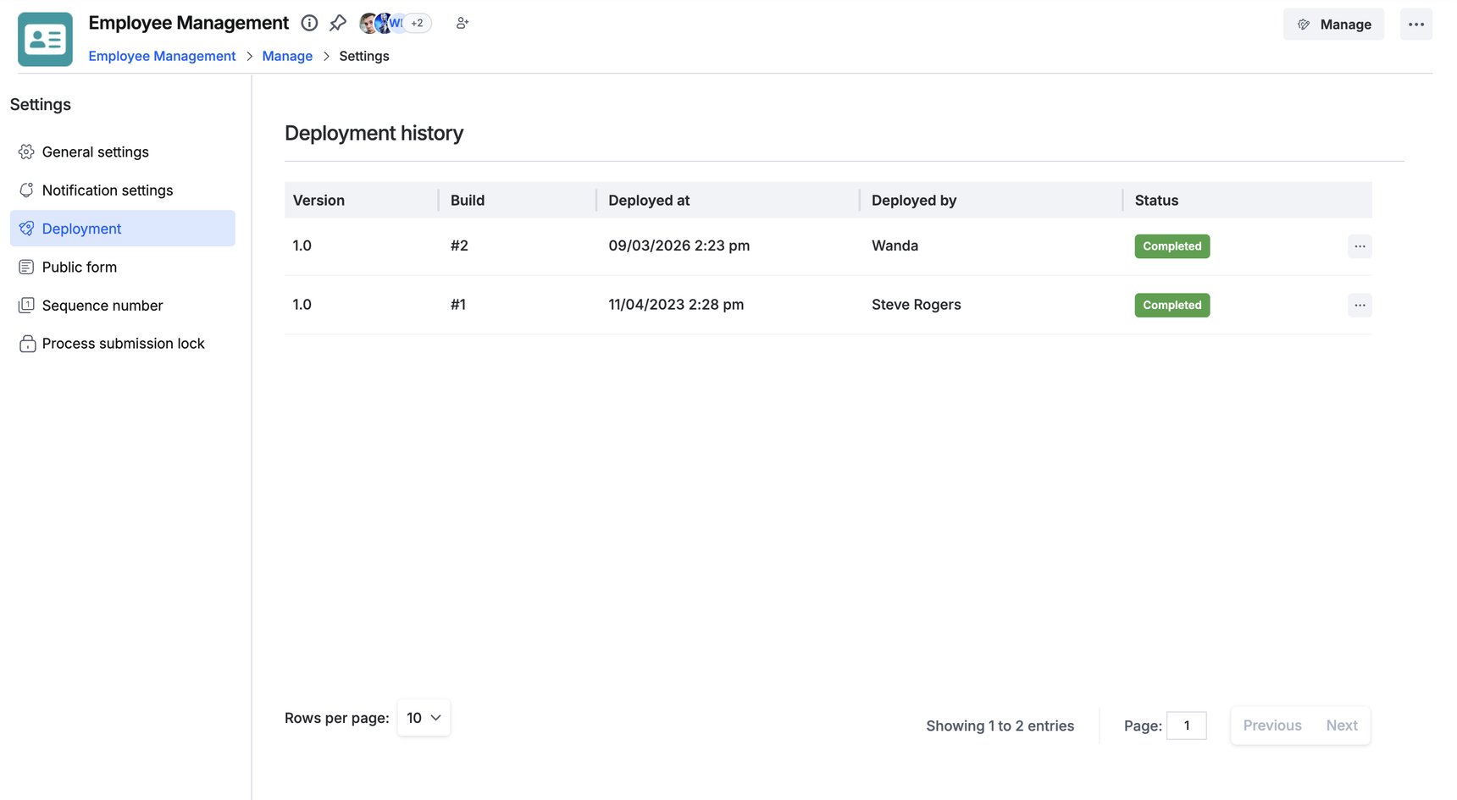
Task: Open the app info icon
Action: pos(309,23)
